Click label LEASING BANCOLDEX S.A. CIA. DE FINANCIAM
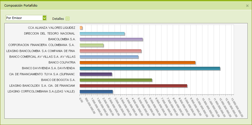Screen dimensions: 252x125 tap(42, 86)
